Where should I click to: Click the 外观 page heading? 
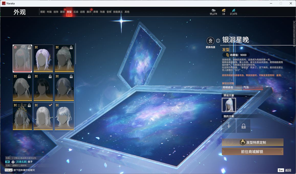[19, 12]
